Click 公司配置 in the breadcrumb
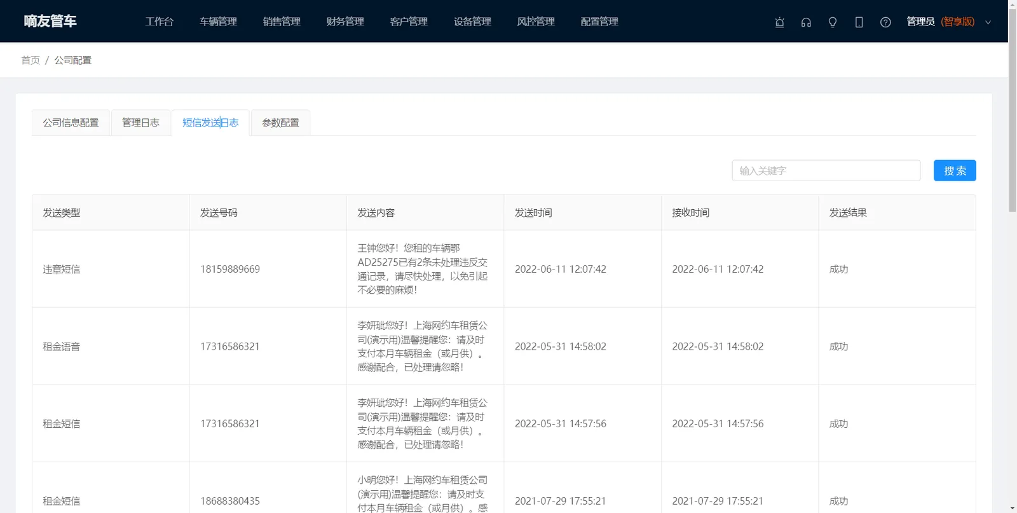This screenshot has width=1017, height=513. pos(72,60)
